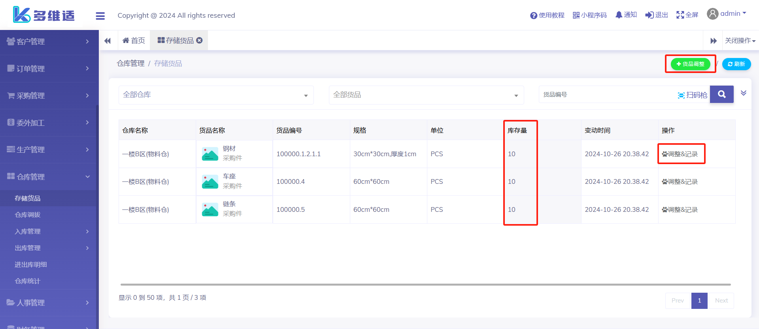The width and height of the screenshot is (759, 329).
Task: Select 仓库调拨 in the sidebar
Action: coord(28,215)
